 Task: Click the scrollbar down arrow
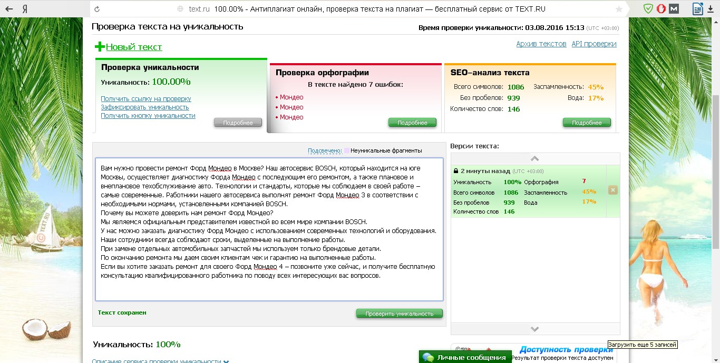(716, 359)
